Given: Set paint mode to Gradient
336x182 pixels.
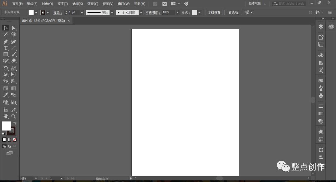Looking at the screenshot, I should [x=9, y=140].
